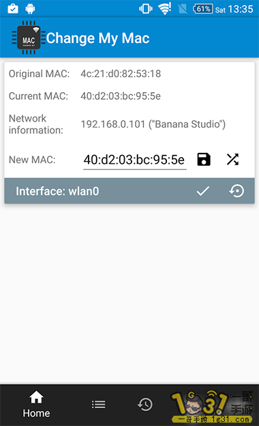Generate a random MAC with shuffle icon
The height and width of the screenshot is (426, 259).
(232, 160)
